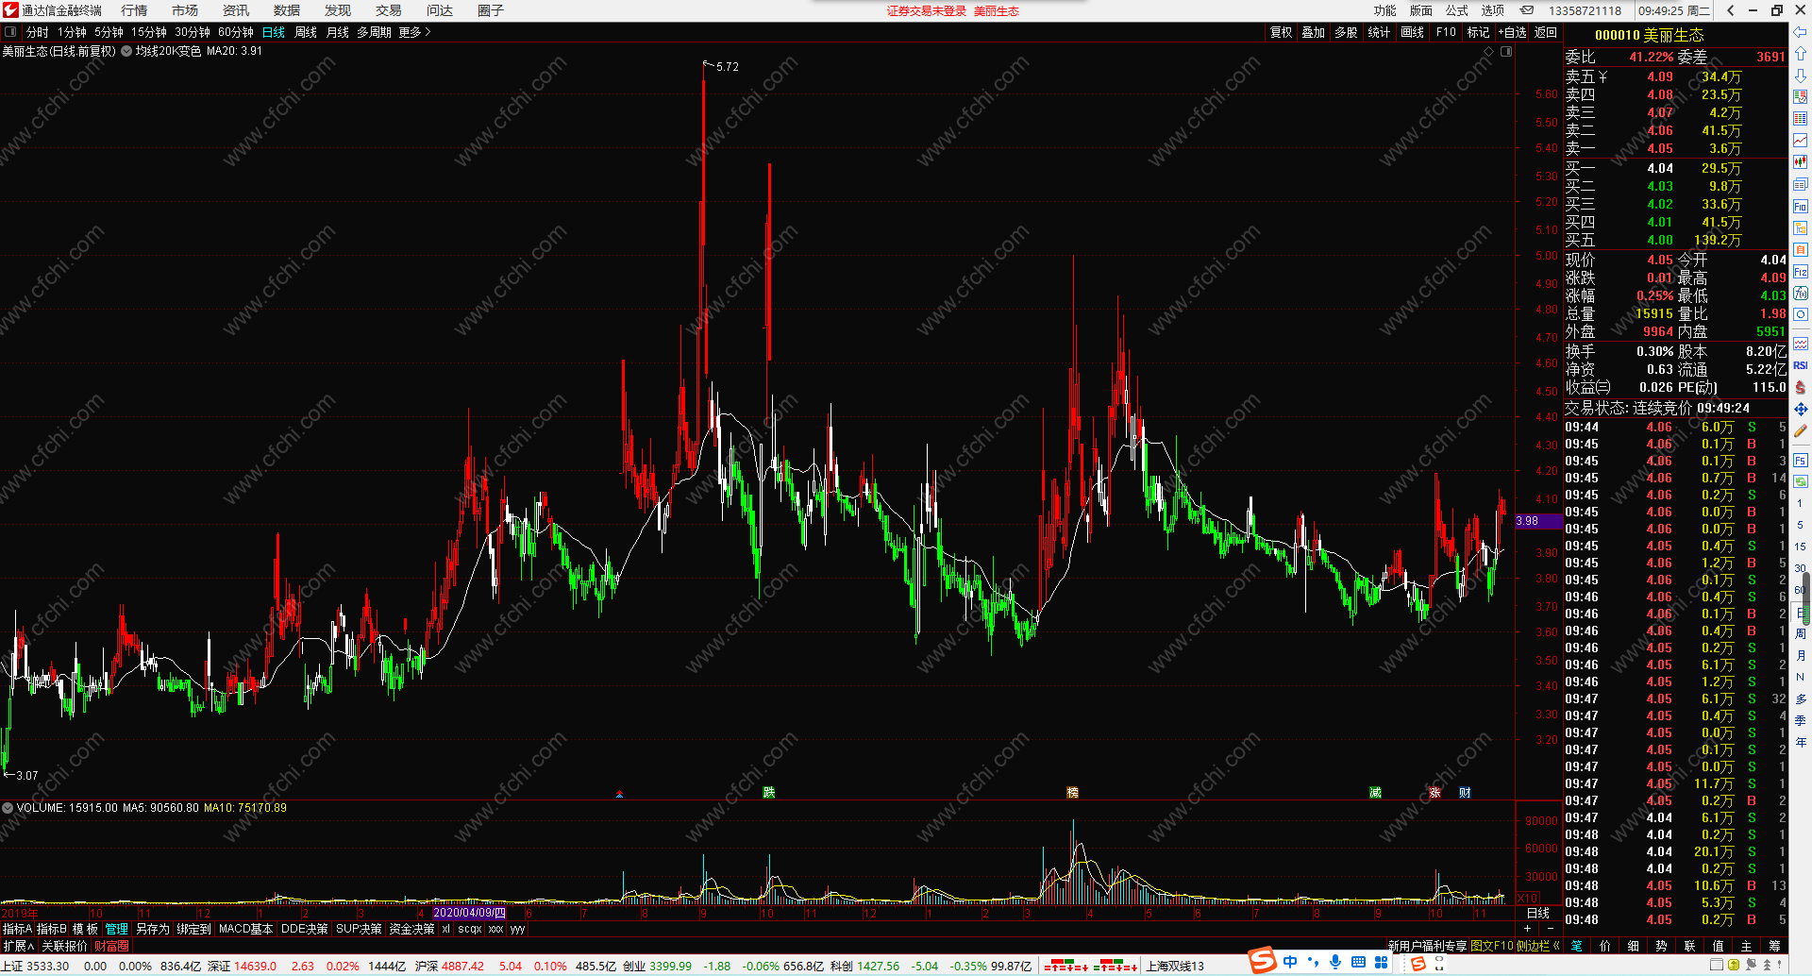Screen dimensions: 1812x976
Task: Select the 月线 monthly period
Action: pos(338,32)
